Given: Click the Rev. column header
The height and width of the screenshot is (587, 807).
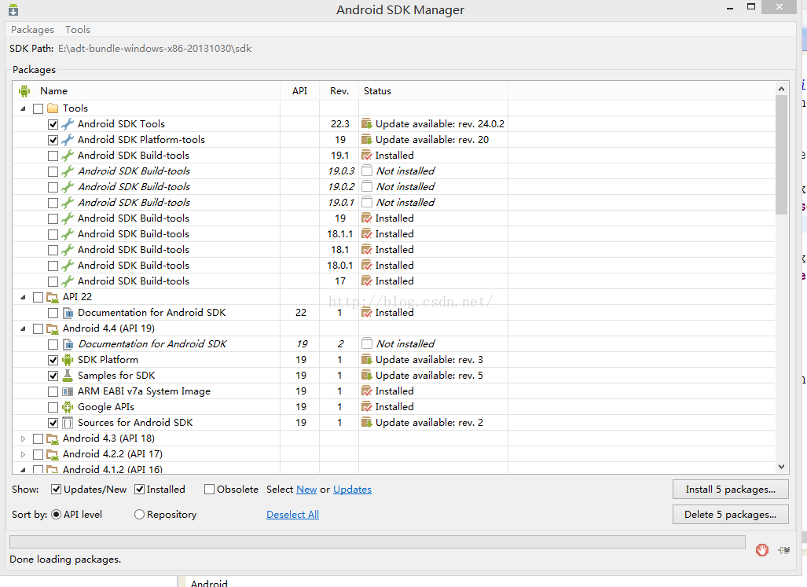Looking at the screenshot, I should [339, 91].
